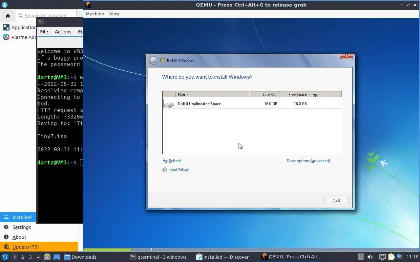The width and height of the screenshot is (420, 262).
Task: Click the Refresh link in the installer
Action: tap(175, 161)
